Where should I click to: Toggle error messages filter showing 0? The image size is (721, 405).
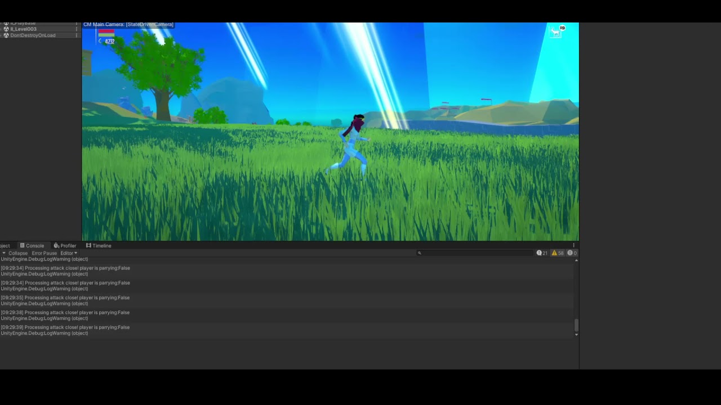(572, 253)
